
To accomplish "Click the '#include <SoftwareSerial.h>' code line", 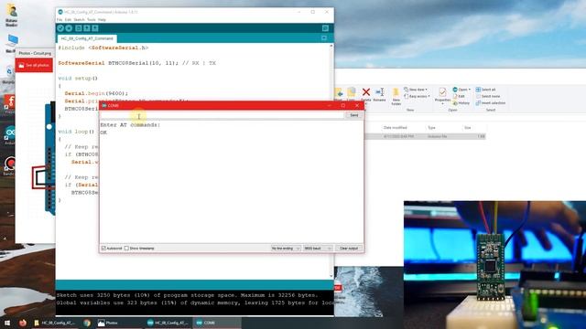I will point(103,48).
